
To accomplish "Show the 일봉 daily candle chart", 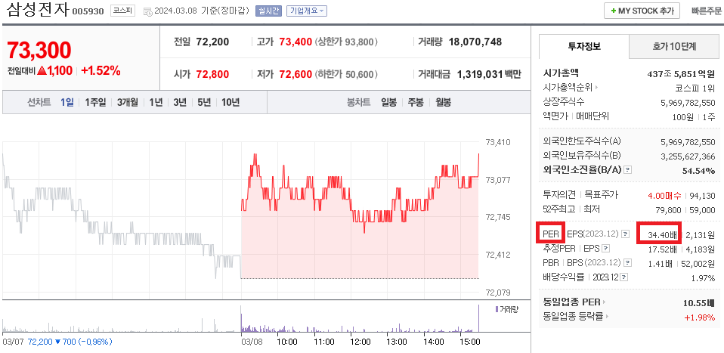I will point(388,103).
